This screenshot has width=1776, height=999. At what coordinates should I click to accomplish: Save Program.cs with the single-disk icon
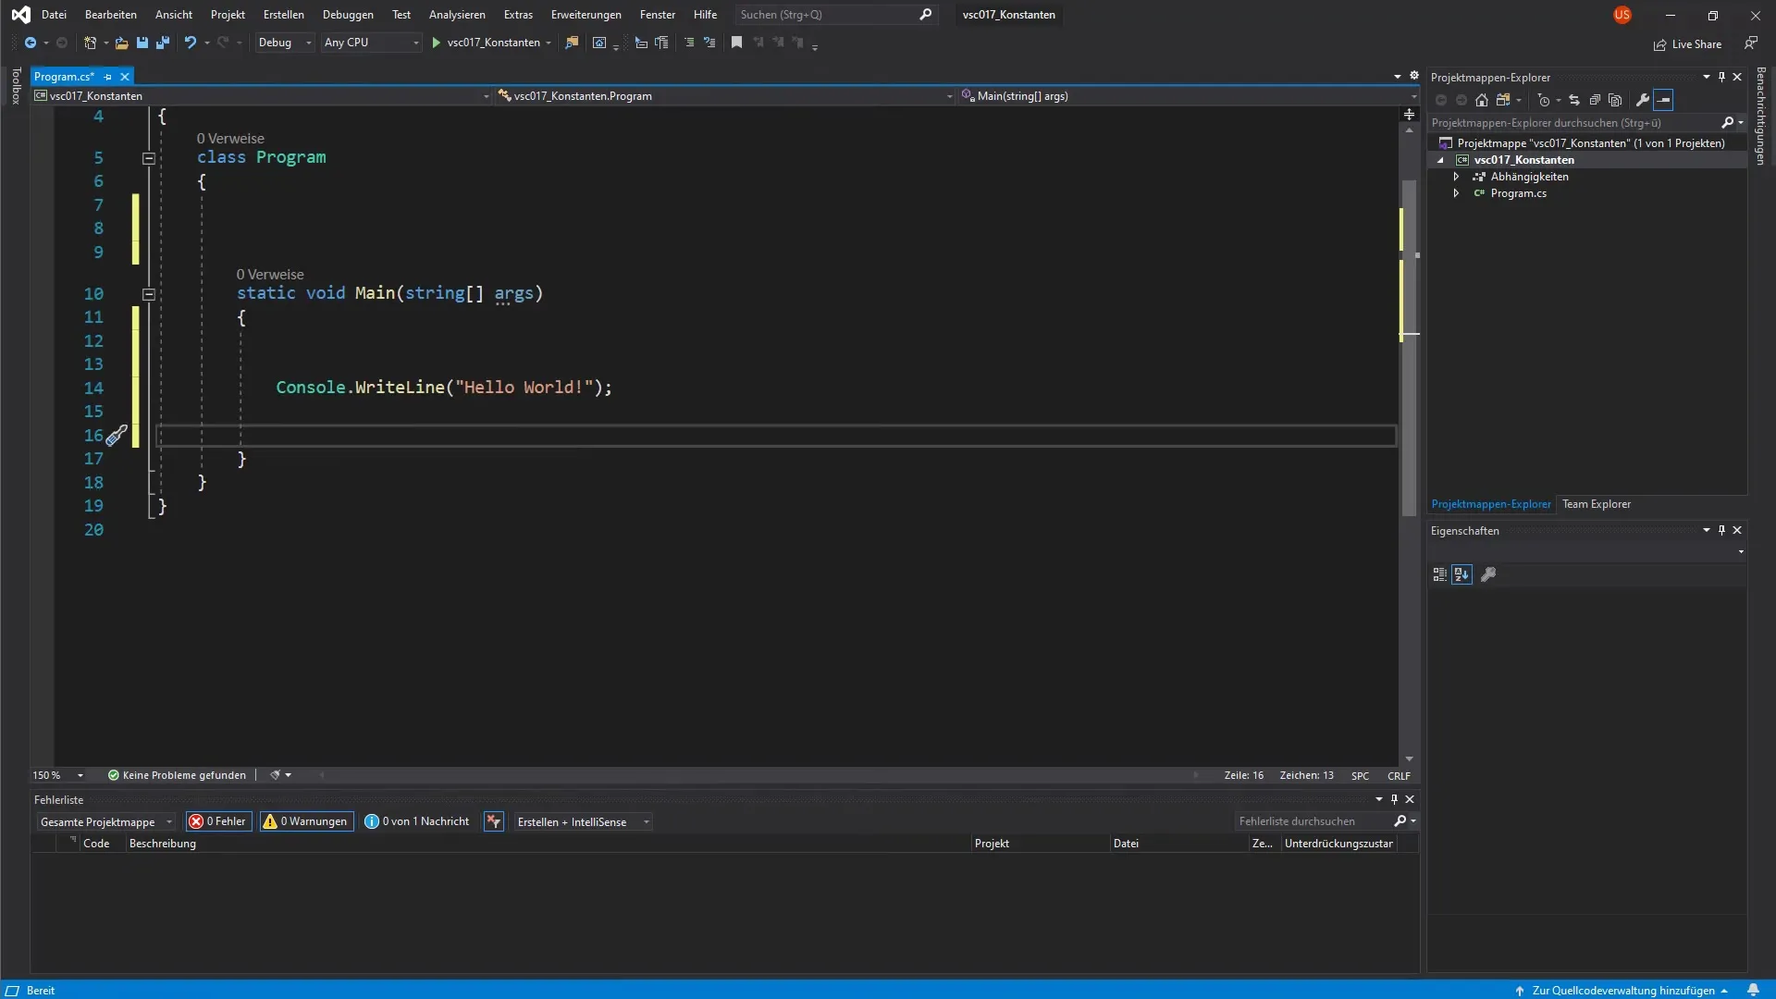[142, 43]
